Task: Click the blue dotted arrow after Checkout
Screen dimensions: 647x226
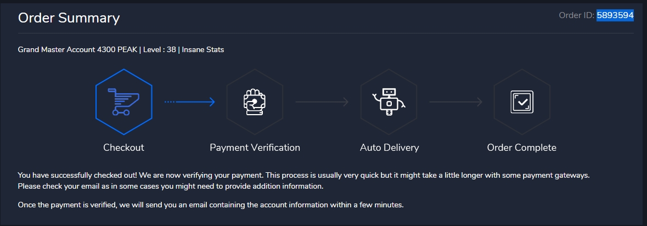Action: (189, 102)
